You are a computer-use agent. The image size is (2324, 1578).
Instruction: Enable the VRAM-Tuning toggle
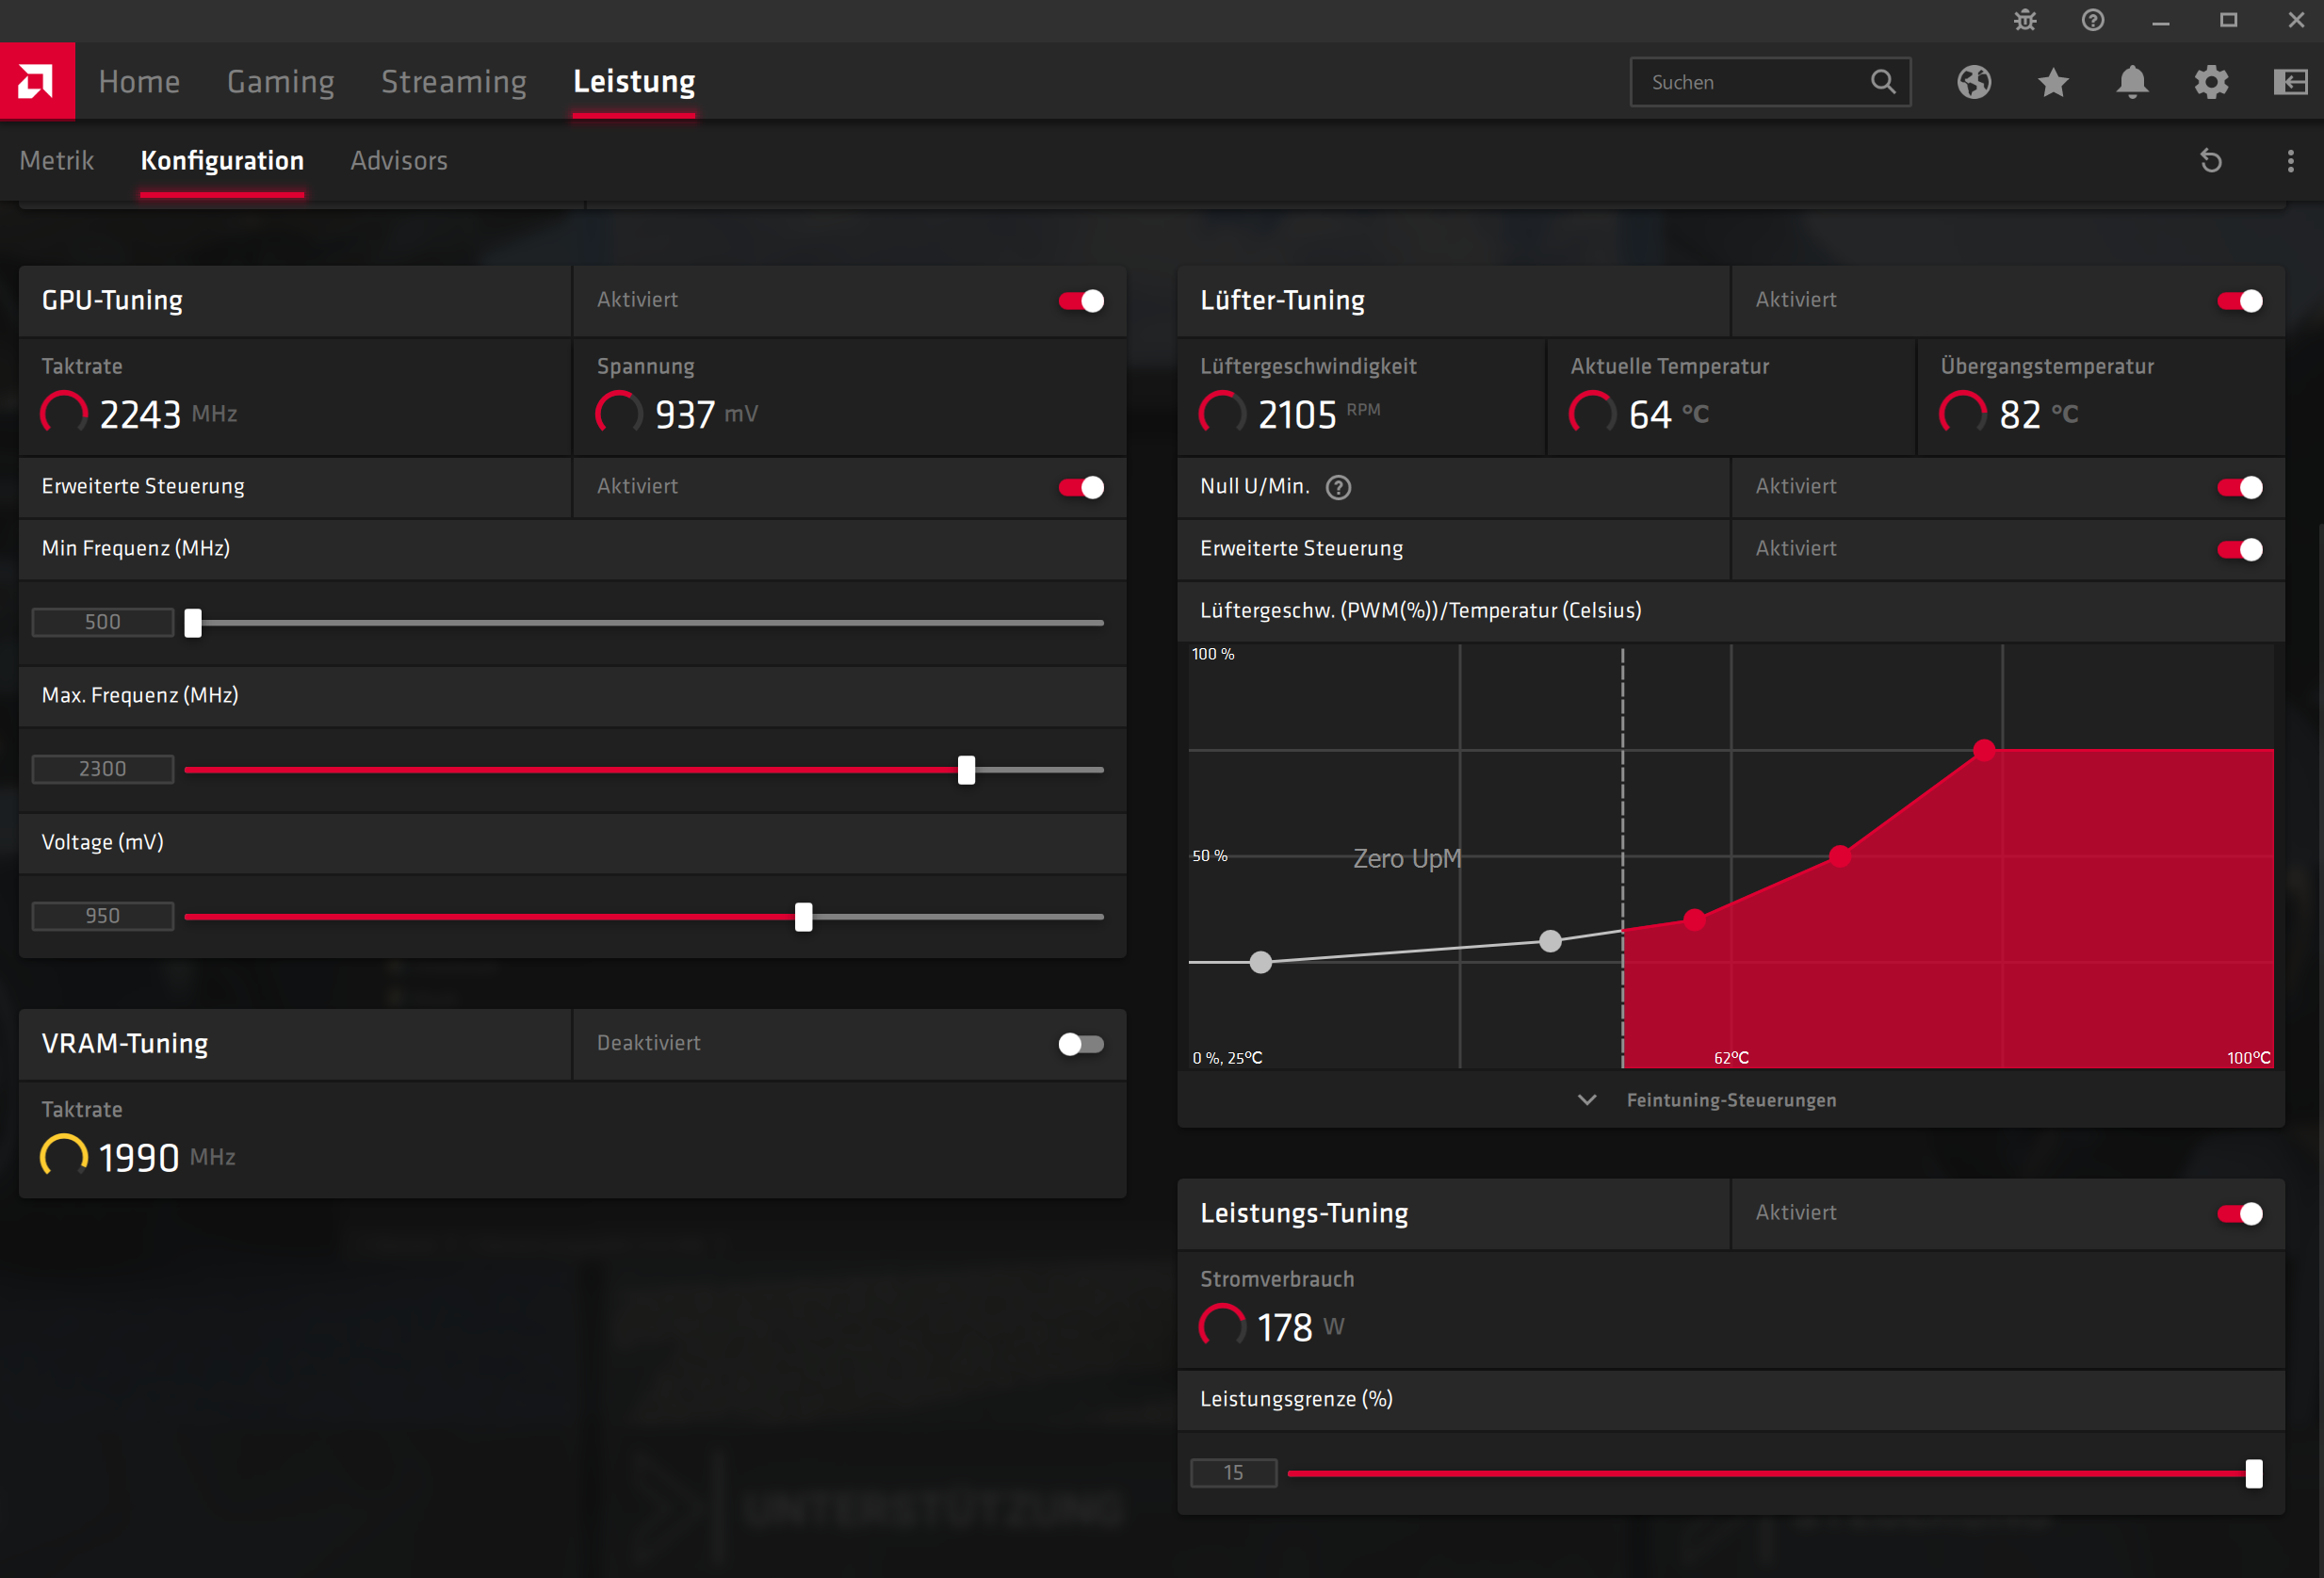tap(1081, 1044)
